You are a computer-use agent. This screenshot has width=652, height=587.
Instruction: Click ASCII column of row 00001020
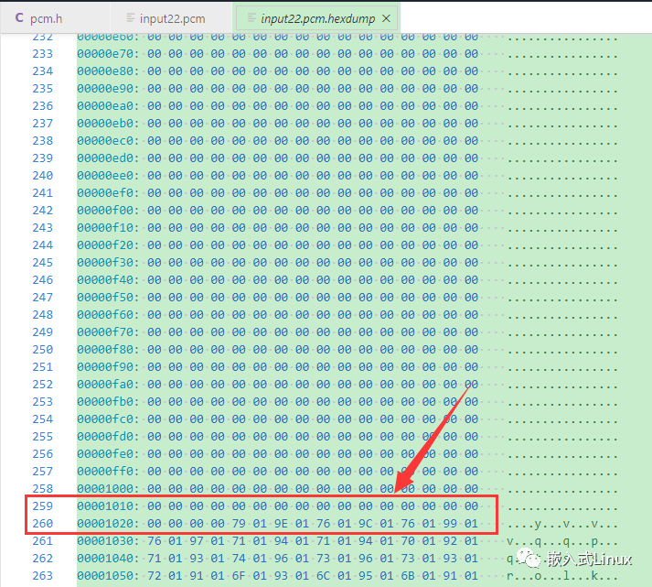click(x=562, y=524)
